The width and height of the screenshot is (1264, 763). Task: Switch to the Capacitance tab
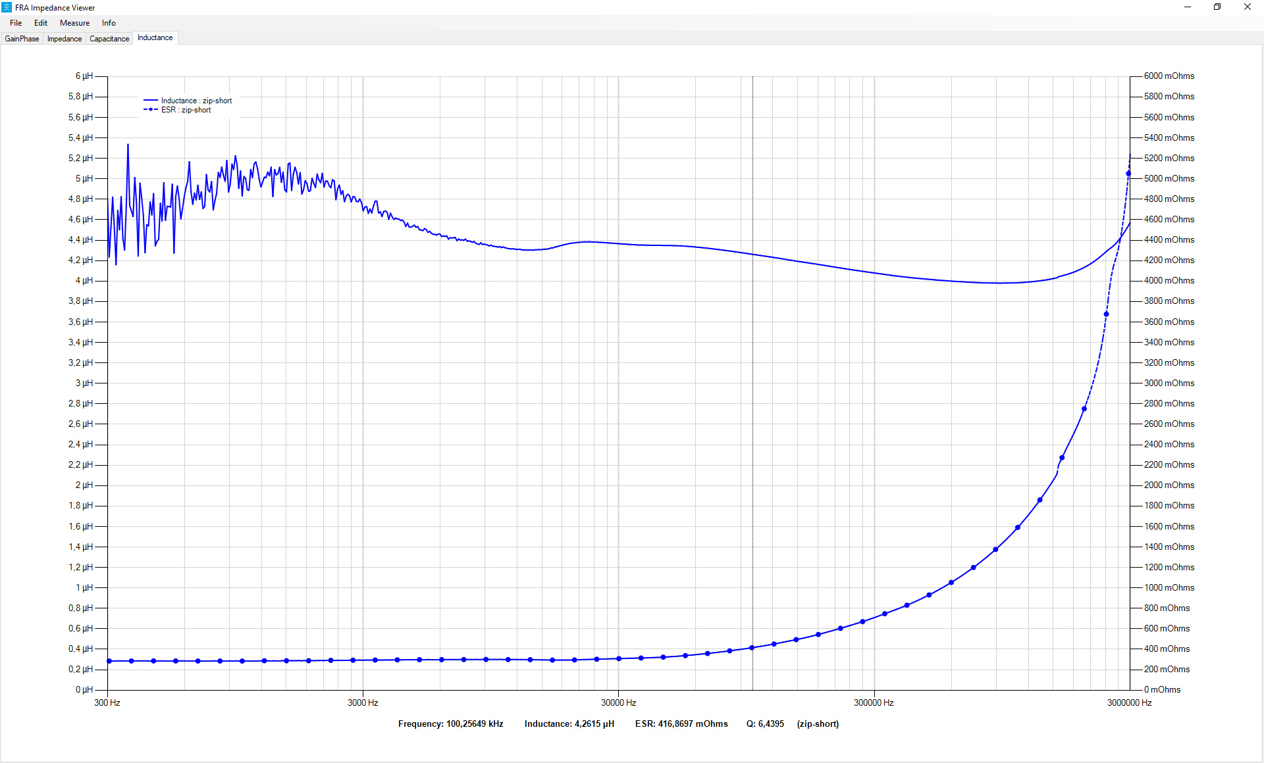tap(109, 39)
